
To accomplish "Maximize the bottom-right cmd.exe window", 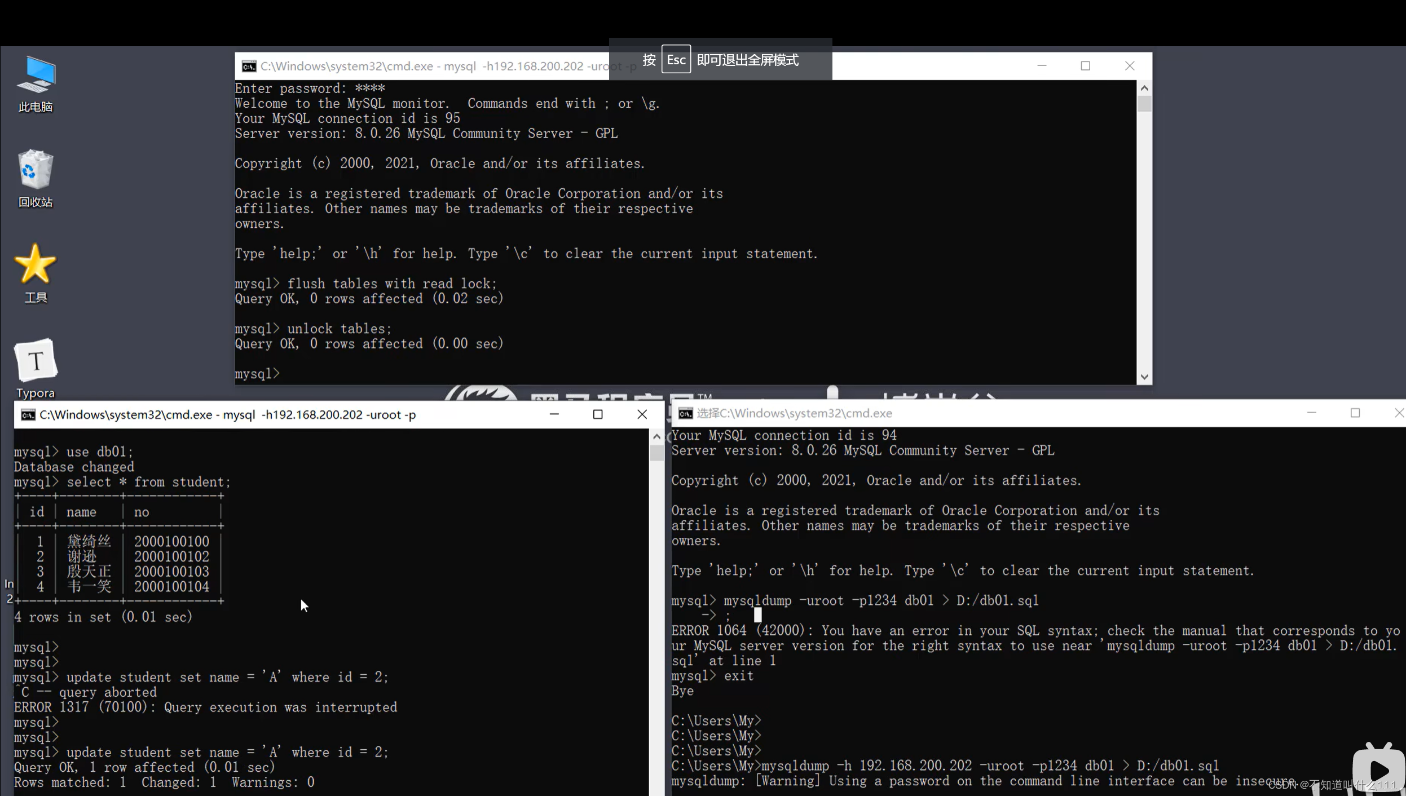I will click(x=1355, y=413).
